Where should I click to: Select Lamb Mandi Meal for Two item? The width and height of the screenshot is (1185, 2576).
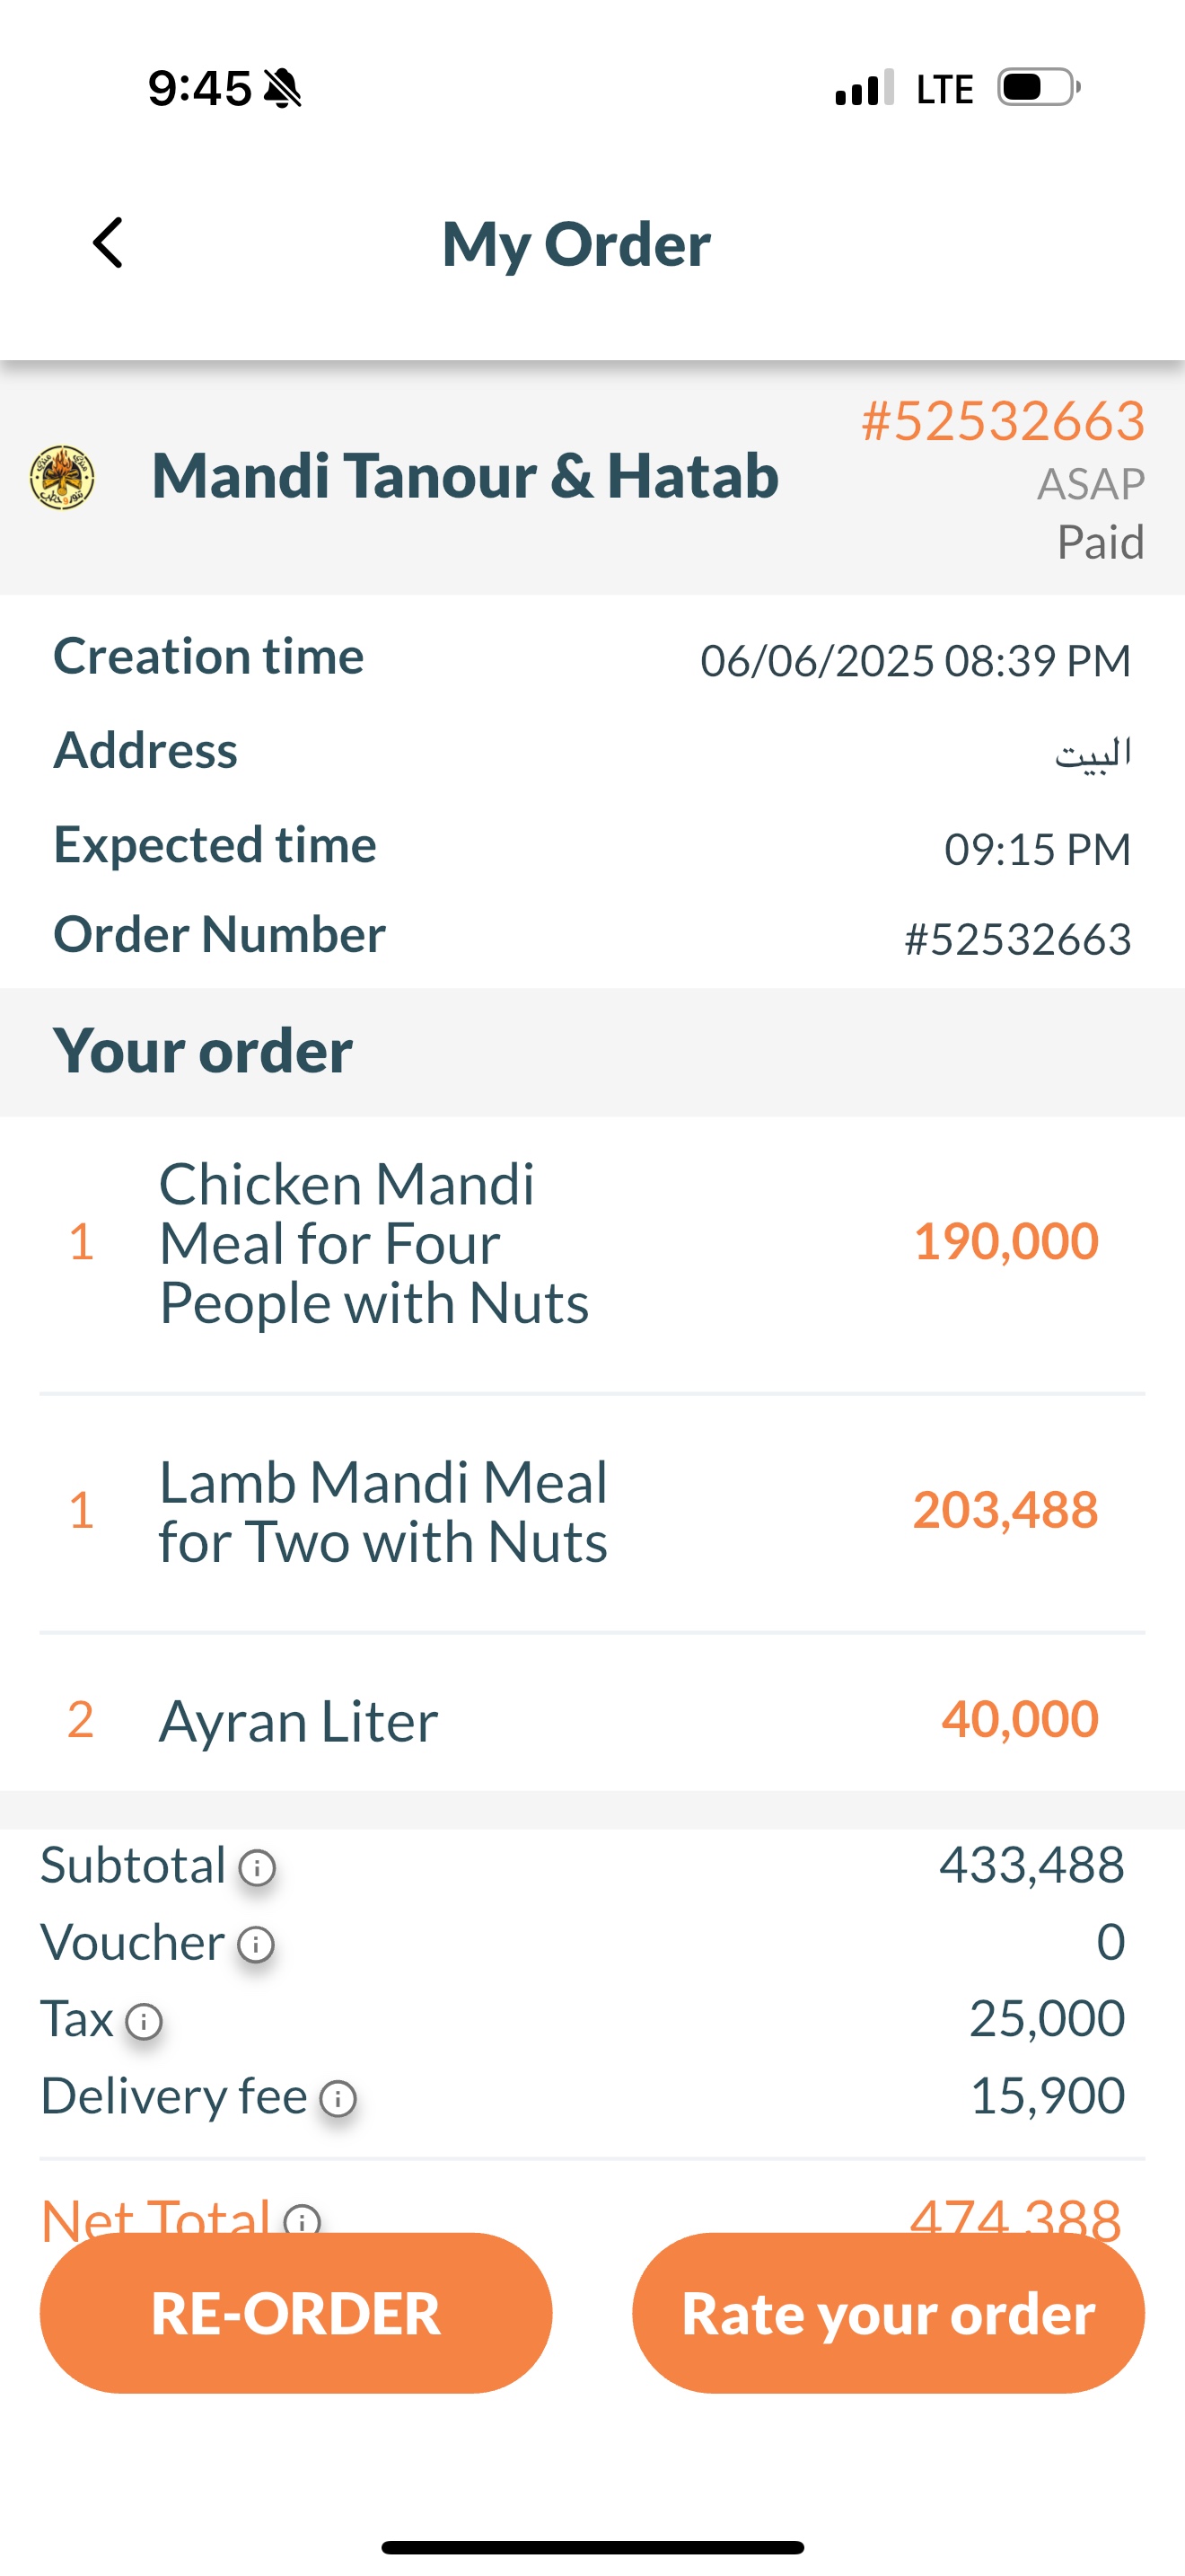point(382,1511)
